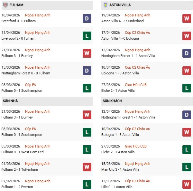Open Ngoại Hạng Anh link dated 18/04/2026

pos(38,15)
